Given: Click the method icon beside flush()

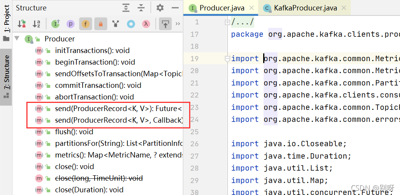Looking at the screenshot, I should 39,132.
